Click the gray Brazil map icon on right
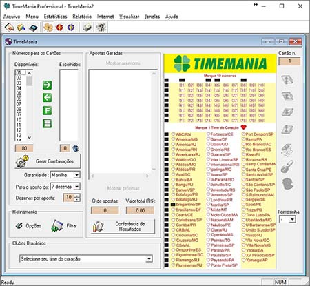This screenshot has width=310, height=286. point(287,183)
